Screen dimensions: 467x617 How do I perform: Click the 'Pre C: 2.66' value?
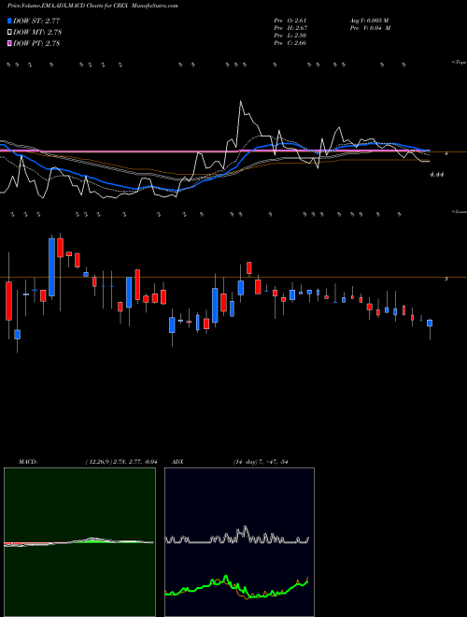click(290, 43)
